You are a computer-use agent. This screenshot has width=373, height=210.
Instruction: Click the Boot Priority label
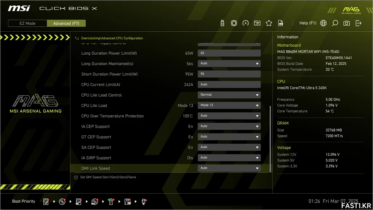pyautogui.click(x=24, y=201)
